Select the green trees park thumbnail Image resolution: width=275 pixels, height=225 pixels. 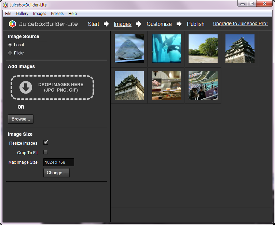[x=203, y=49]
